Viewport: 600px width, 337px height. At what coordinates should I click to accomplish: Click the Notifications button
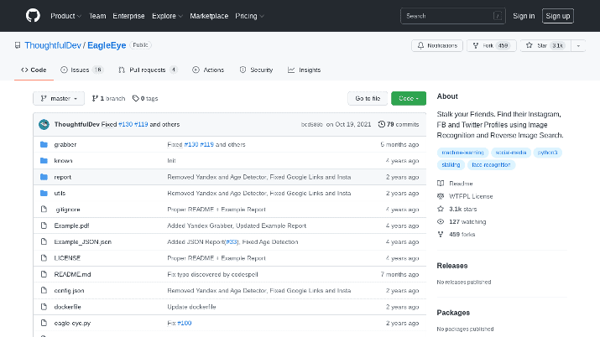point(437,45)
